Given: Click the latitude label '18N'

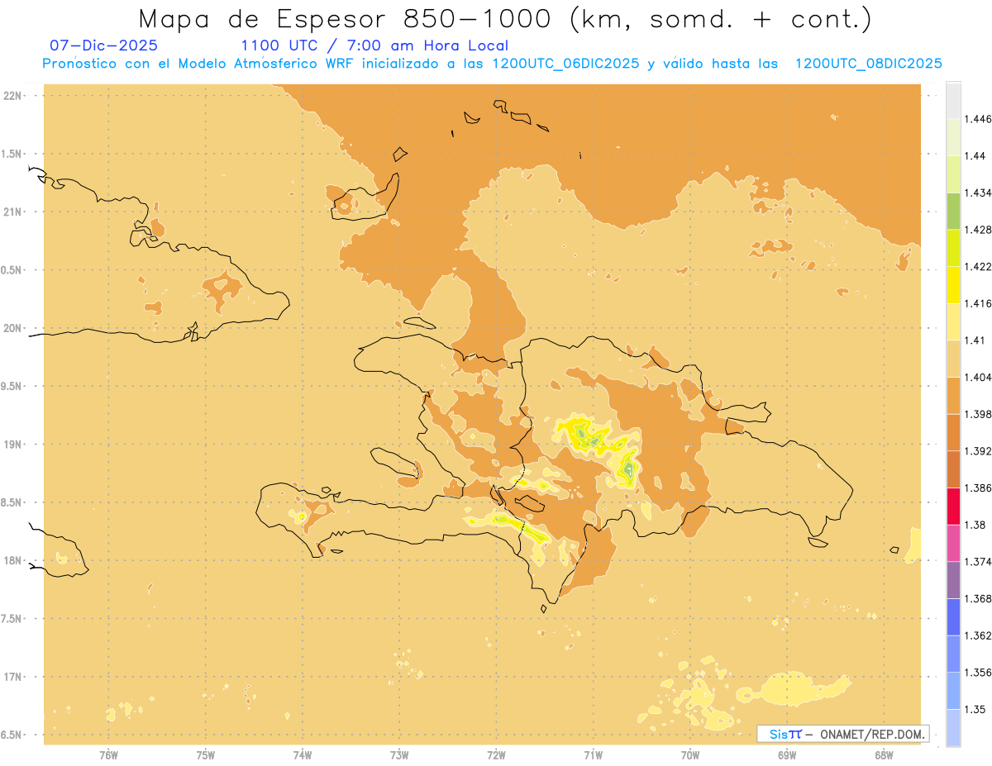Looking at the screenshot, I should point(12,560).
